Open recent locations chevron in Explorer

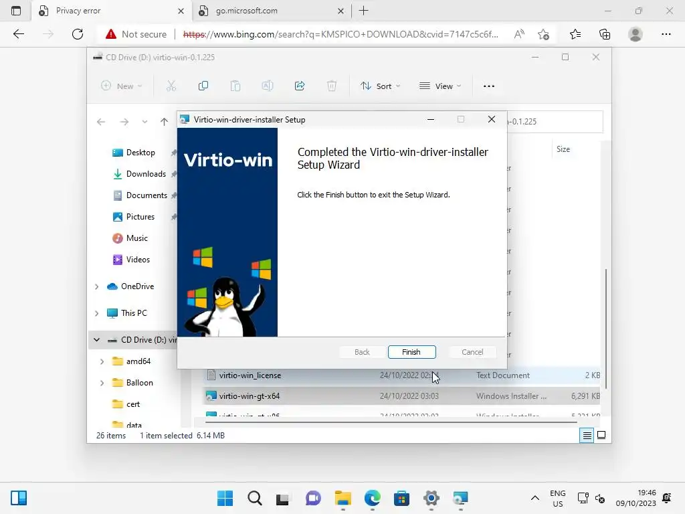click(x=144, y=122)
